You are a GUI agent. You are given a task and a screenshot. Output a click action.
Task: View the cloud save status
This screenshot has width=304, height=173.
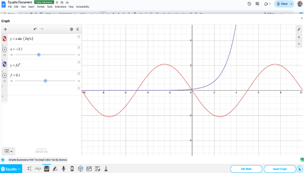pos(67,2)
